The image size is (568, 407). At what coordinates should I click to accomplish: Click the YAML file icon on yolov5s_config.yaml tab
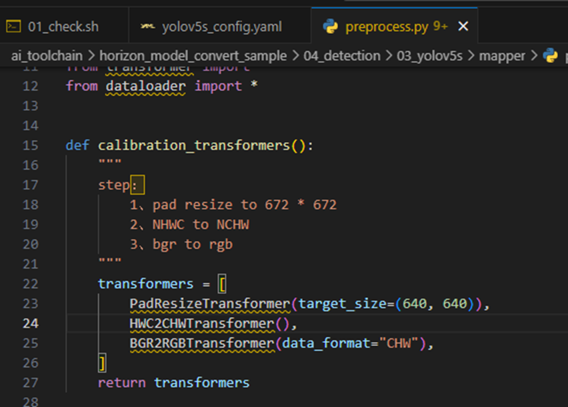[x=148, y=27]
